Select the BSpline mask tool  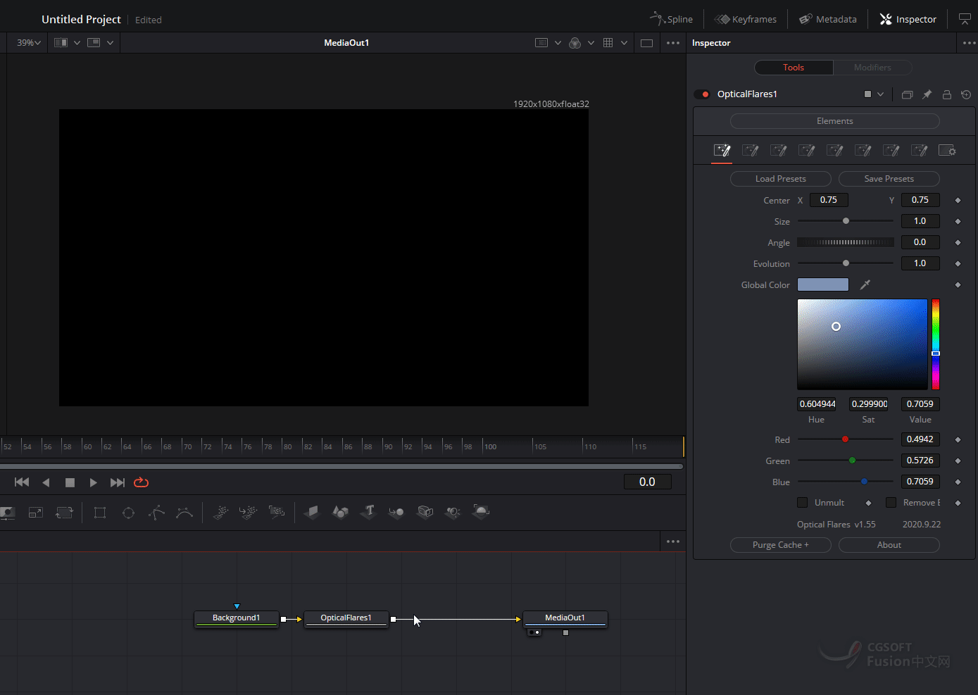click(x=184, y=513)
